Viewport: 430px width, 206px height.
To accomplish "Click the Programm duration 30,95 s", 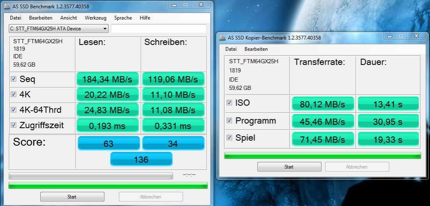I will pyautogui.click(x=388, y=121).
